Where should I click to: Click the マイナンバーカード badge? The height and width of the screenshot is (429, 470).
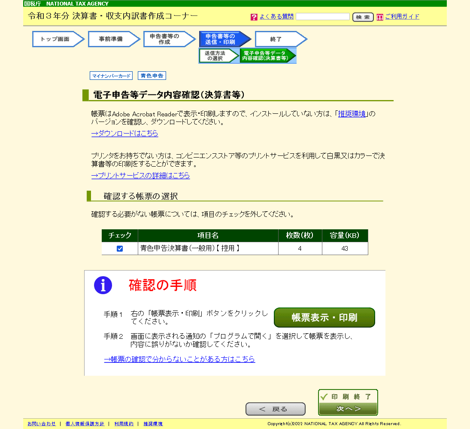point(111,75)
